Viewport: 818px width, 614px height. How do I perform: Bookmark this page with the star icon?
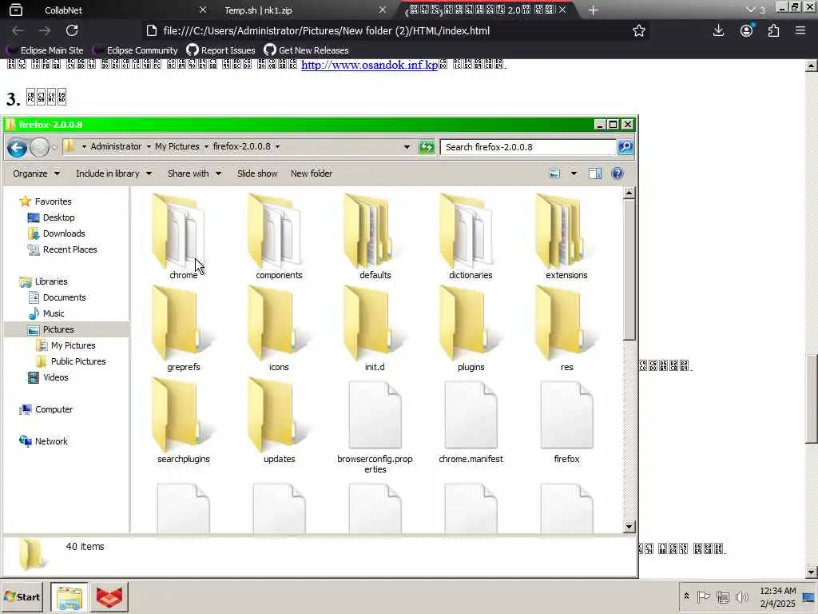638,31
